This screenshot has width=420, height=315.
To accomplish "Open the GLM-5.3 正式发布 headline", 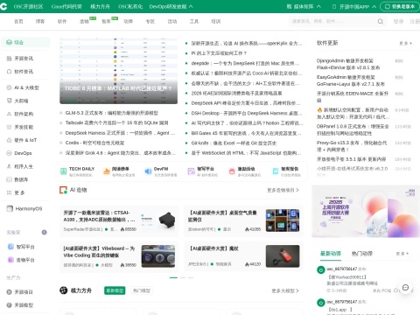I will click(x=112, y=113).
